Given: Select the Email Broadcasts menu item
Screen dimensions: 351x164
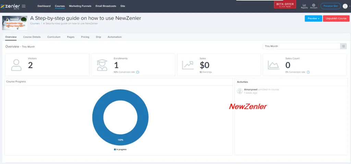Looking at the screenshot, I should (106, 6).
